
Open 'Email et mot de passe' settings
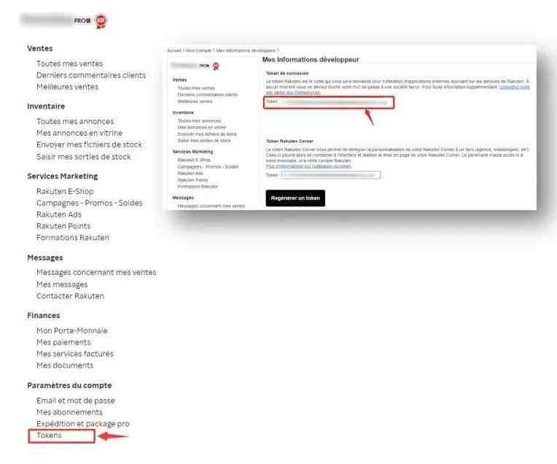click(75, 401)
